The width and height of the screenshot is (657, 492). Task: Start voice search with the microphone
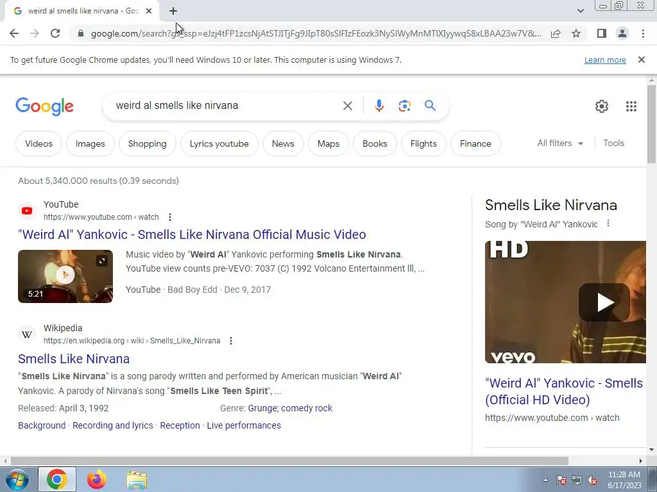pyautogui.click(x=379, y=106)
